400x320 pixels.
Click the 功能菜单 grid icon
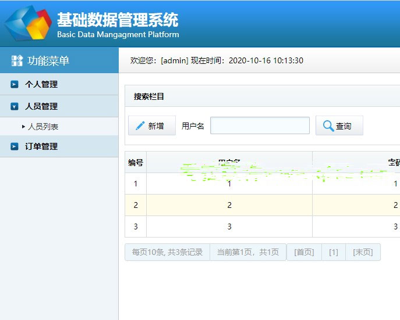[17, 60]
